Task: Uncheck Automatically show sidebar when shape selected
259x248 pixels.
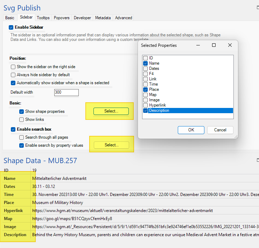Action: [x=13, y=83]
